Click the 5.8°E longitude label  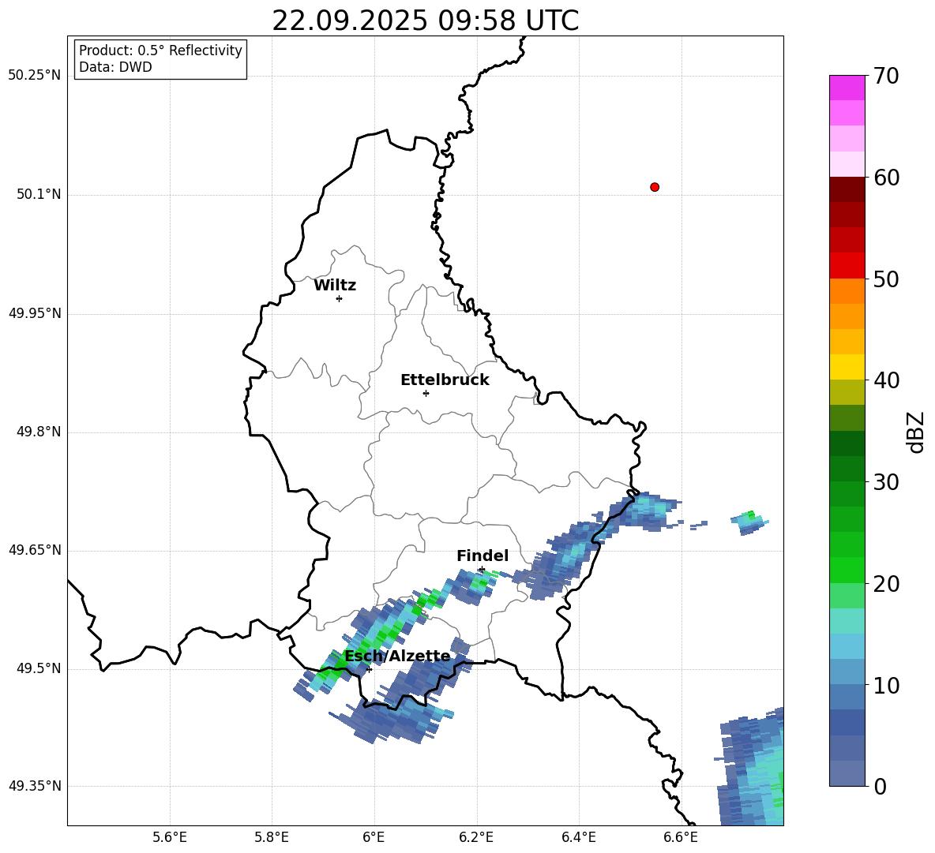pyautogui.click(x=272, y=837)
